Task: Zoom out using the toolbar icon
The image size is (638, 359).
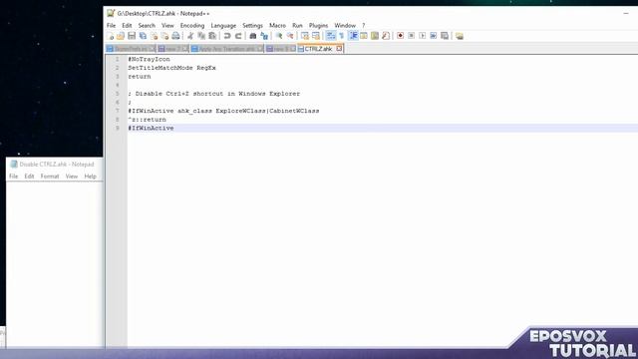Action: [290, 36]
